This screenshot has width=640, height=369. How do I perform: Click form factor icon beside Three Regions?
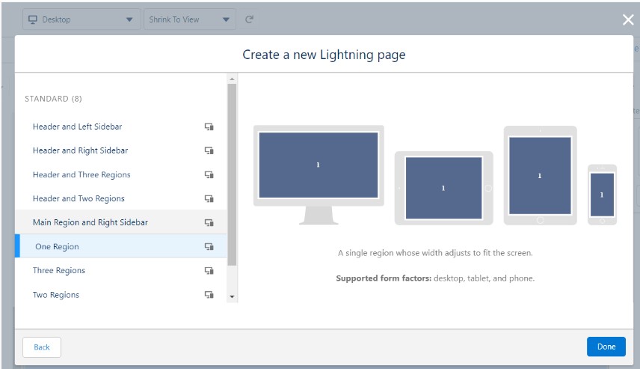[209, 271]
